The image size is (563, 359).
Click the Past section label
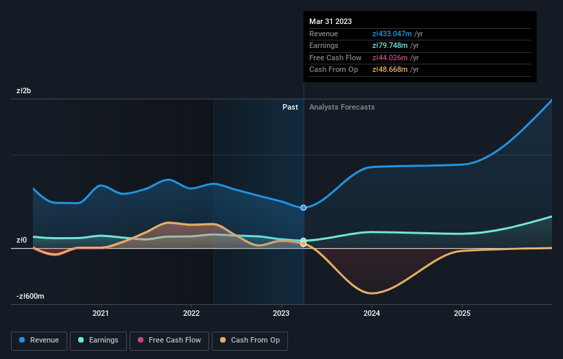click(x=290, y=107)
